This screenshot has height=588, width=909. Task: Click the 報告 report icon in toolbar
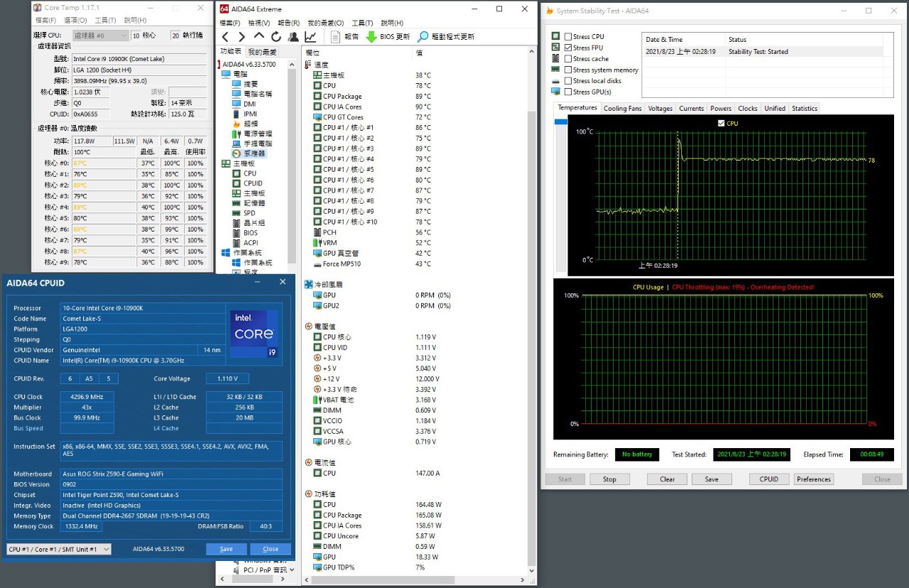coord(336,36)
